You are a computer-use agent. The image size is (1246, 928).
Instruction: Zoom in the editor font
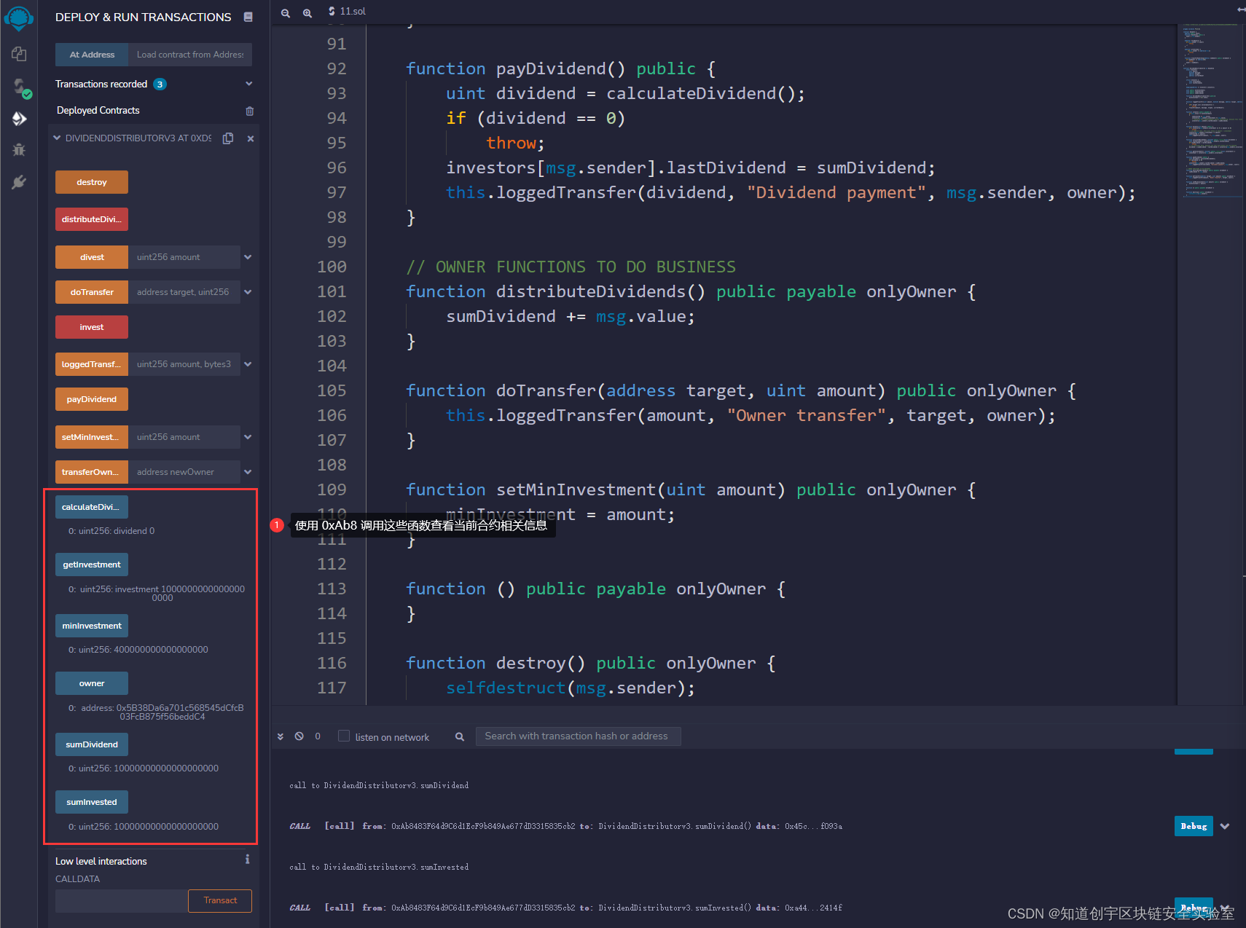click(x=307, y=12)
